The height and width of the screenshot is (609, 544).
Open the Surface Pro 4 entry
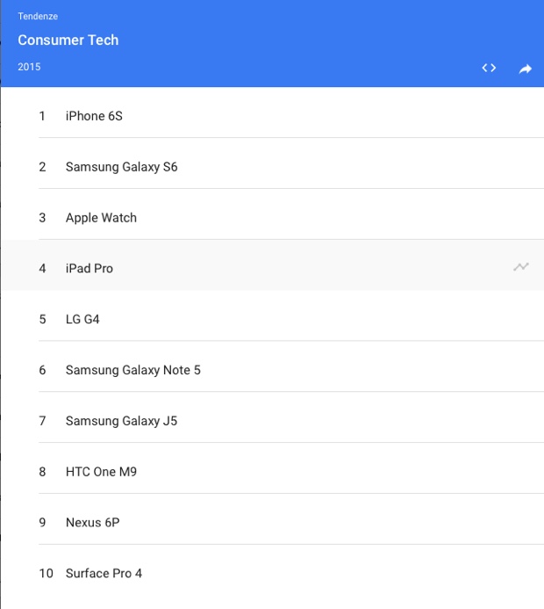(104, 574)
